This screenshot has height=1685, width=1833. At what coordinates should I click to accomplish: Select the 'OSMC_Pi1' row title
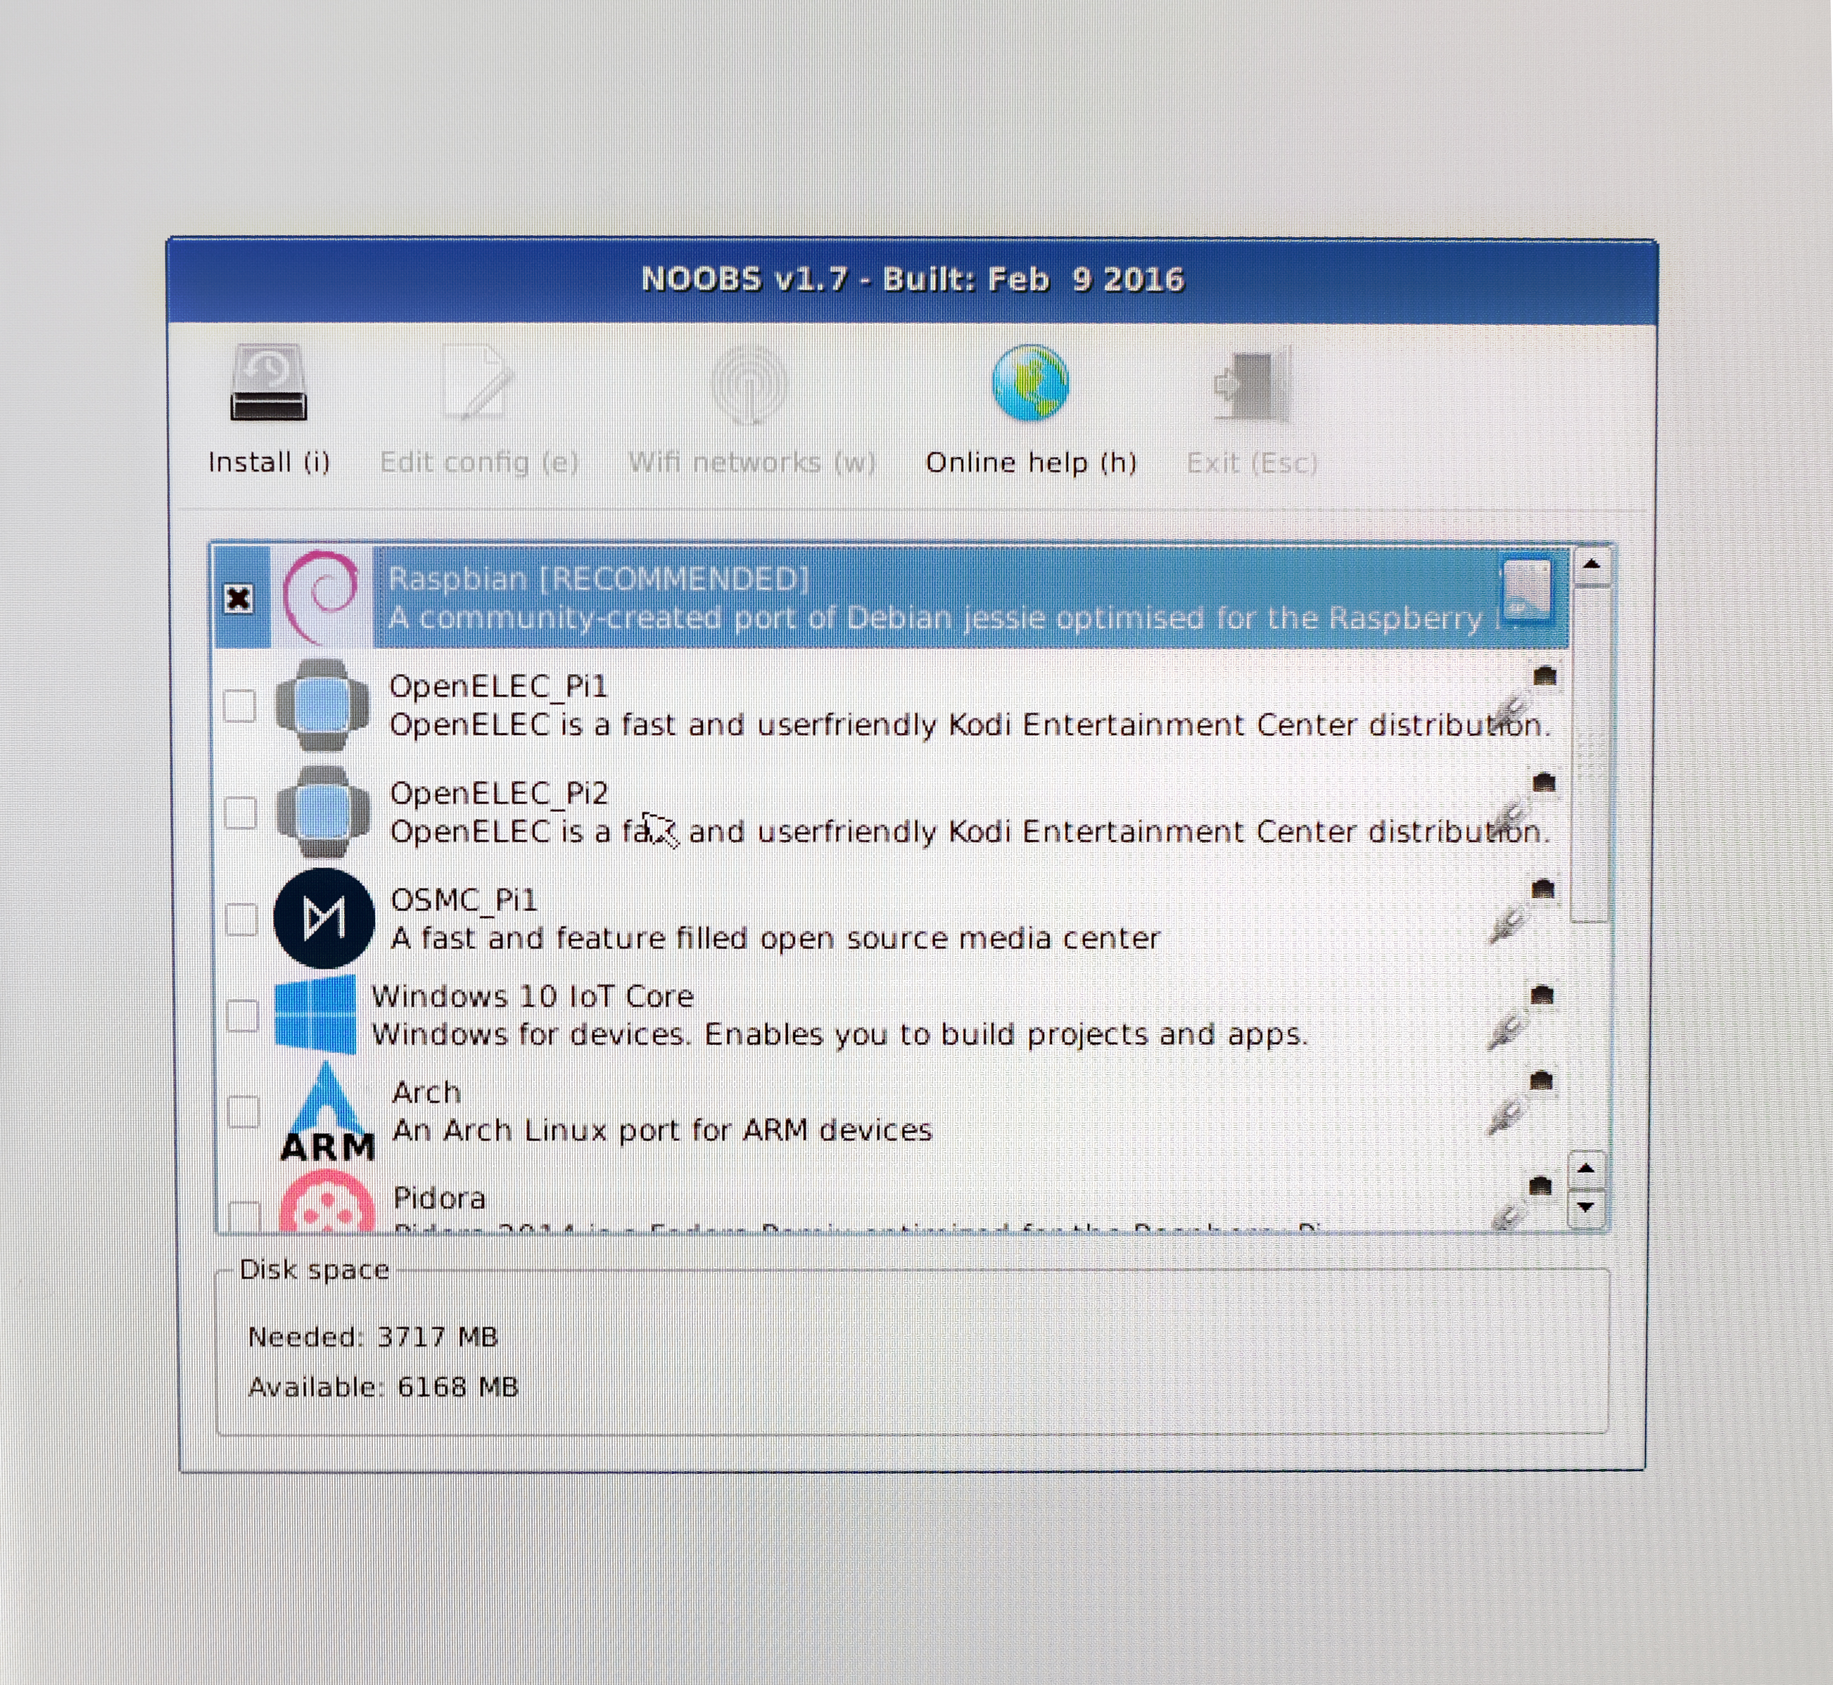point(464,900)
